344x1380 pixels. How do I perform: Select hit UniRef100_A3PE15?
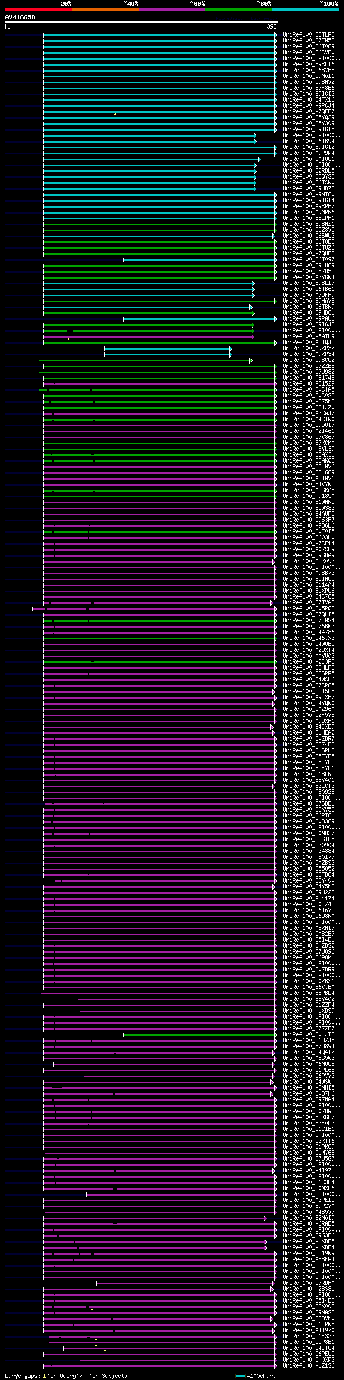pyautogui.click(x=309, y=1200)
